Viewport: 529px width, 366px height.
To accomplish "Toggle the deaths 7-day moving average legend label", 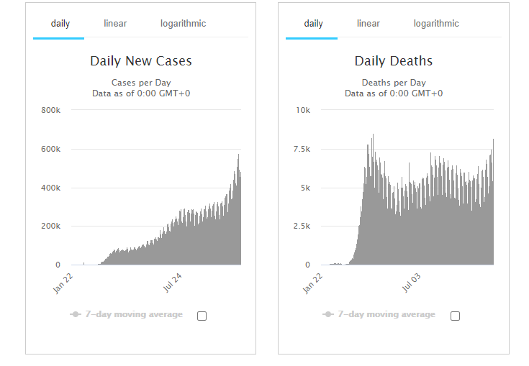I will pyautogui.click(x=386, y=314).
